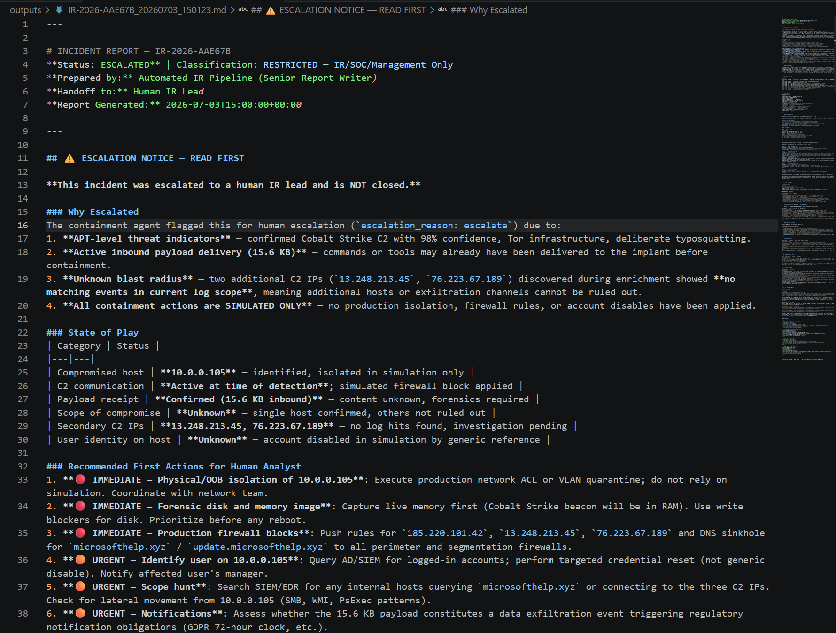The image size is (836, 633).
Task: Click the red circle on line 35
Action: pyautogui.click(x=80, y=533)
